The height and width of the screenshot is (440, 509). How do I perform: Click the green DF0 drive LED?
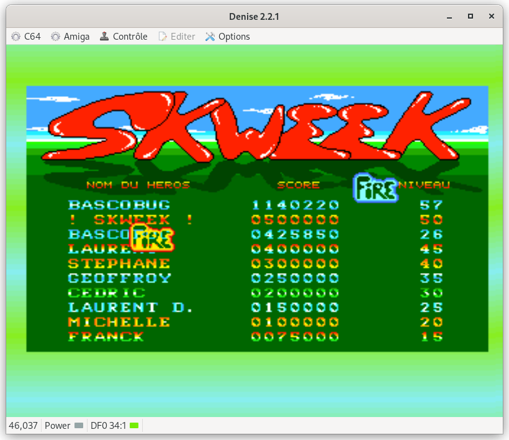(x=134, y=425)
